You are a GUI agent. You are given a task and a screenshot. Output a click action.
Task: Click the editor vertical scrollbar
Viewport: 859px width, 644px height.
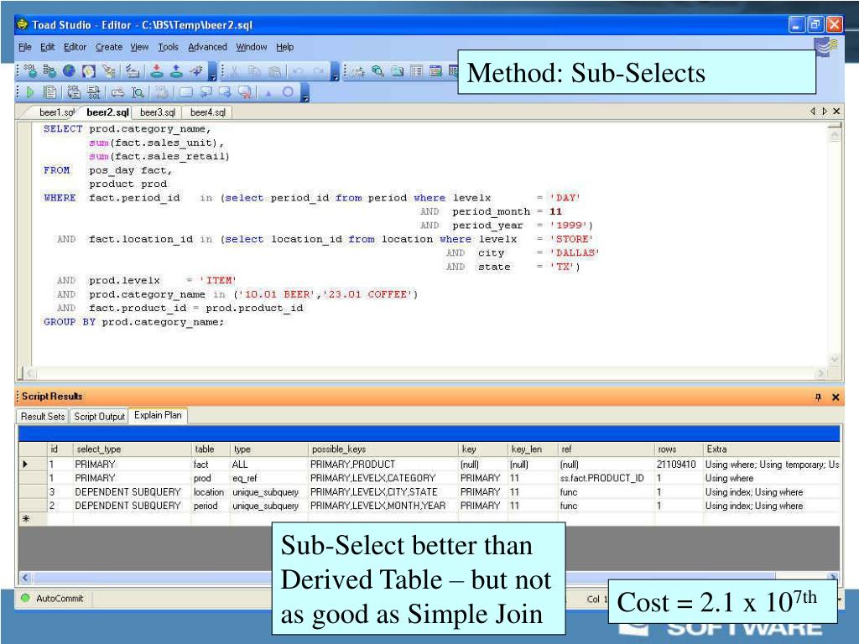835,245
